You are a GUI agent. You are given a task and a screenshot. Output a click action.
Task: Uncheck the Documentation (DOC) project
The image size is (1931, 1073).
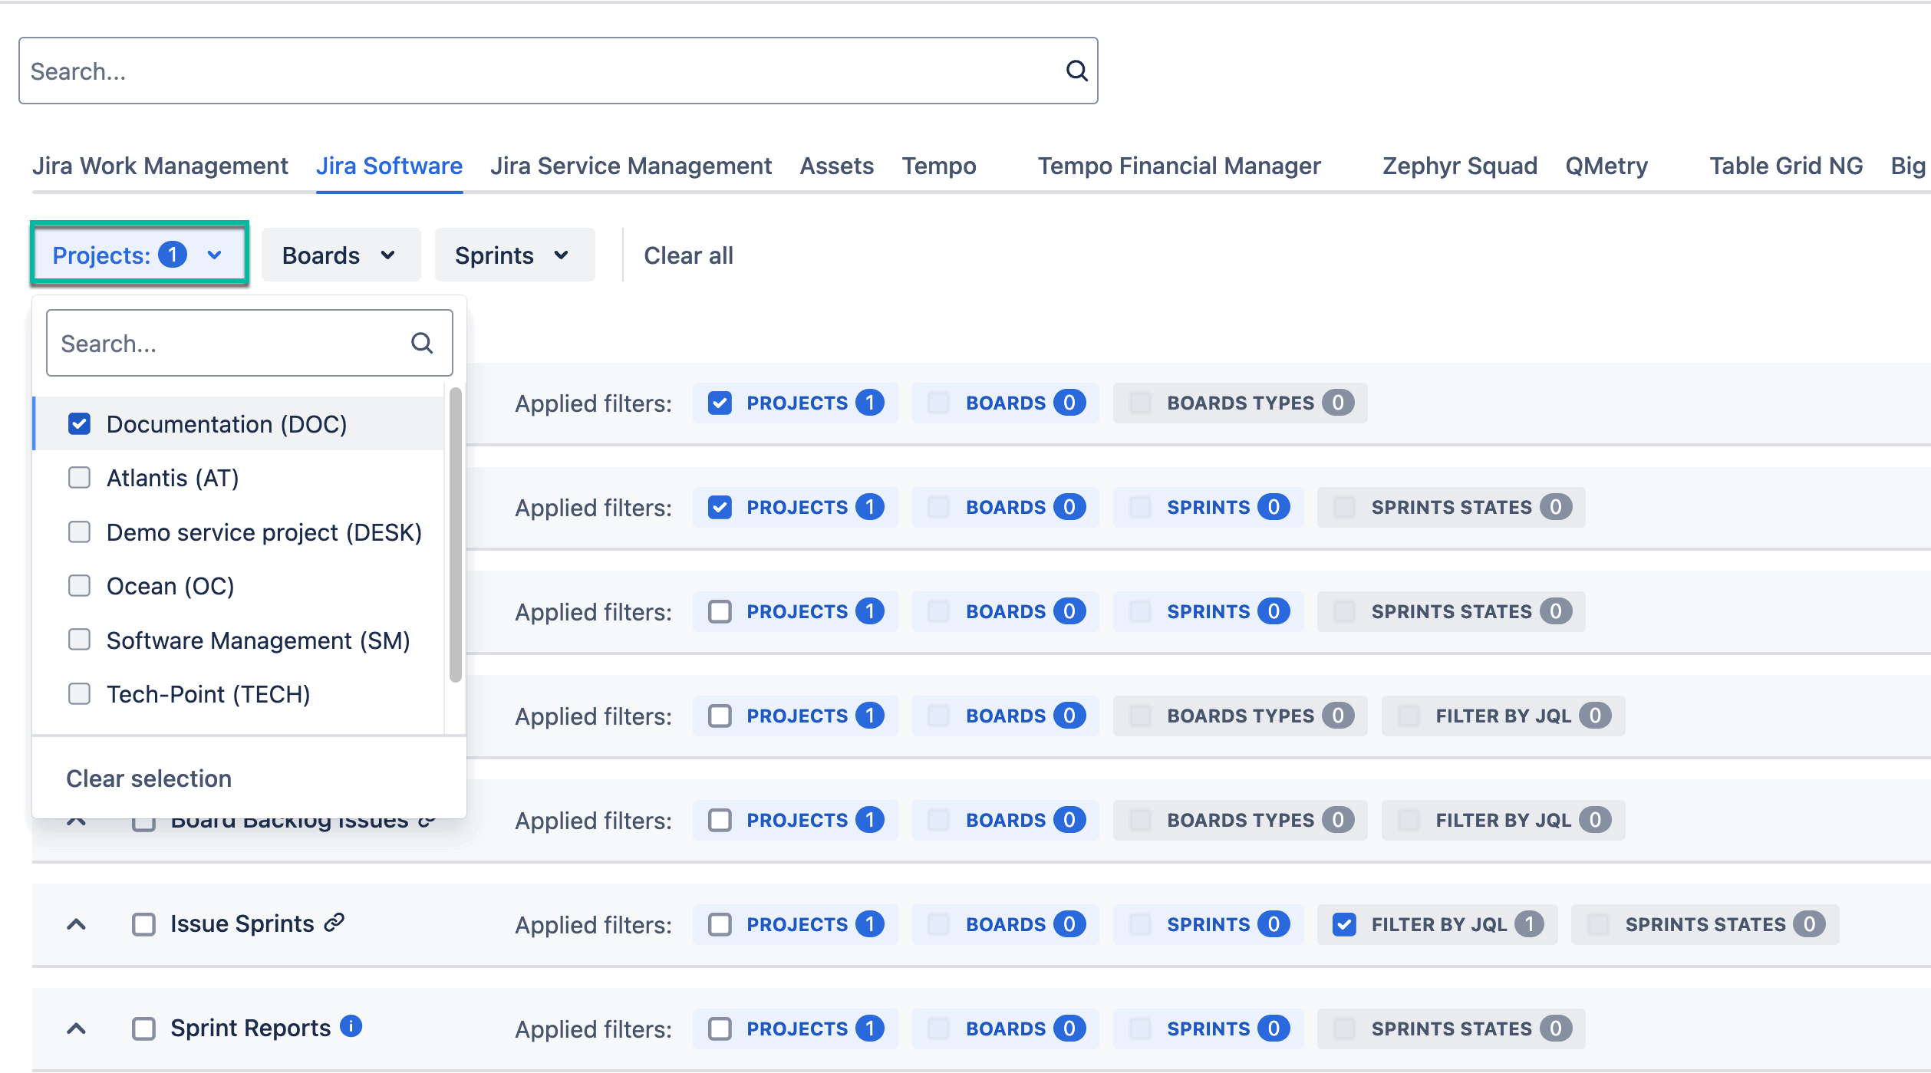coord(79,423)
